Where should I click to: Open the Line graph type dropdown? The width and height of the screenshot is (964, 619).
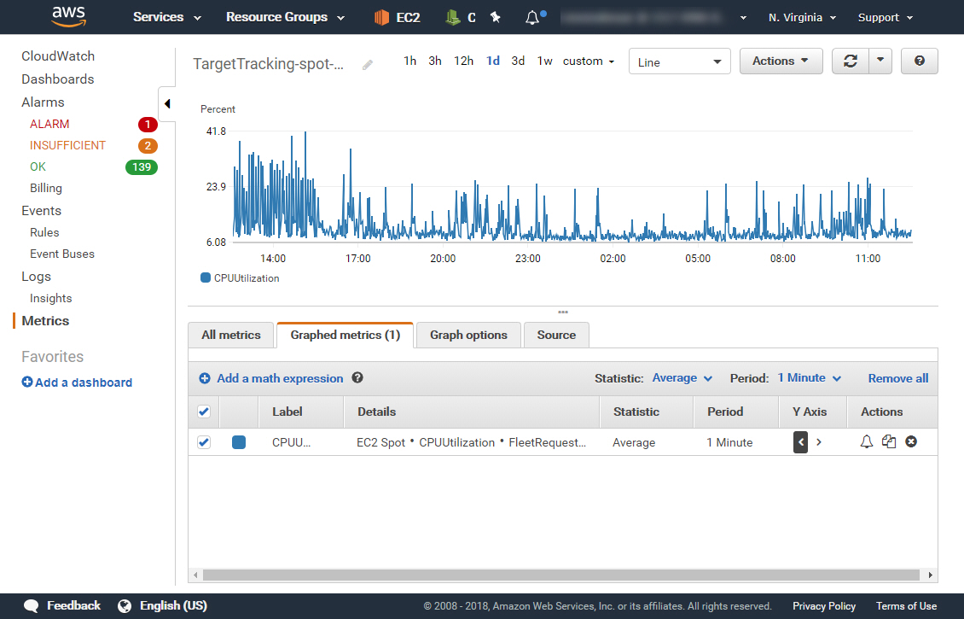(x=679, y=61)
